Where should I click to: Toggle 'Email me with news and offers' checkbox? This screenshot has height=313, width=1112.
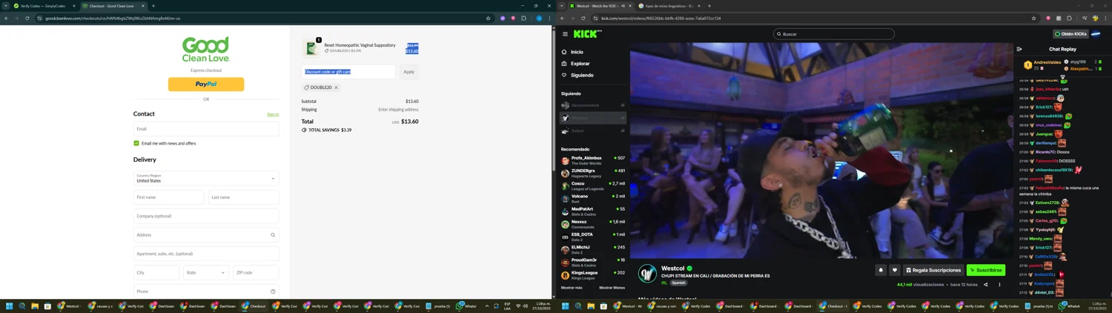pos(136,143)
